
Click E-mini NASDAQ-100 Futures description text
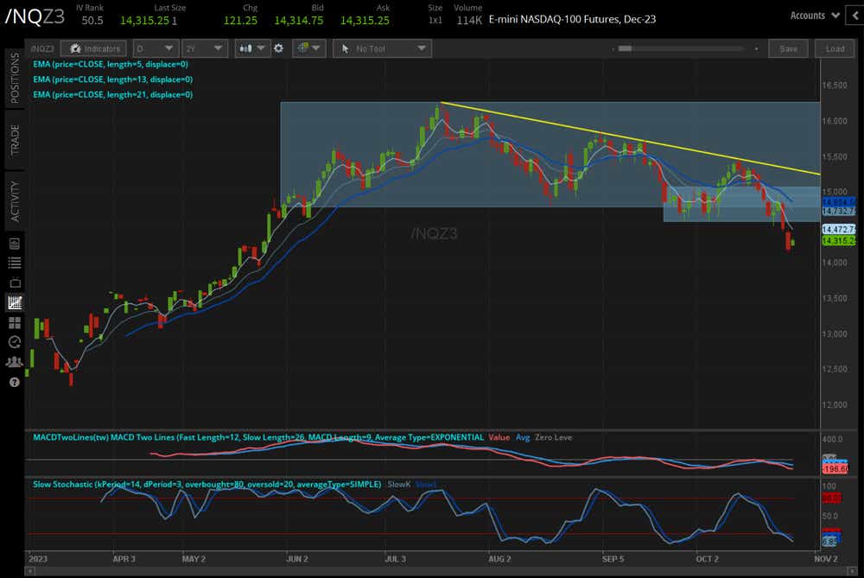click(572, 19)
